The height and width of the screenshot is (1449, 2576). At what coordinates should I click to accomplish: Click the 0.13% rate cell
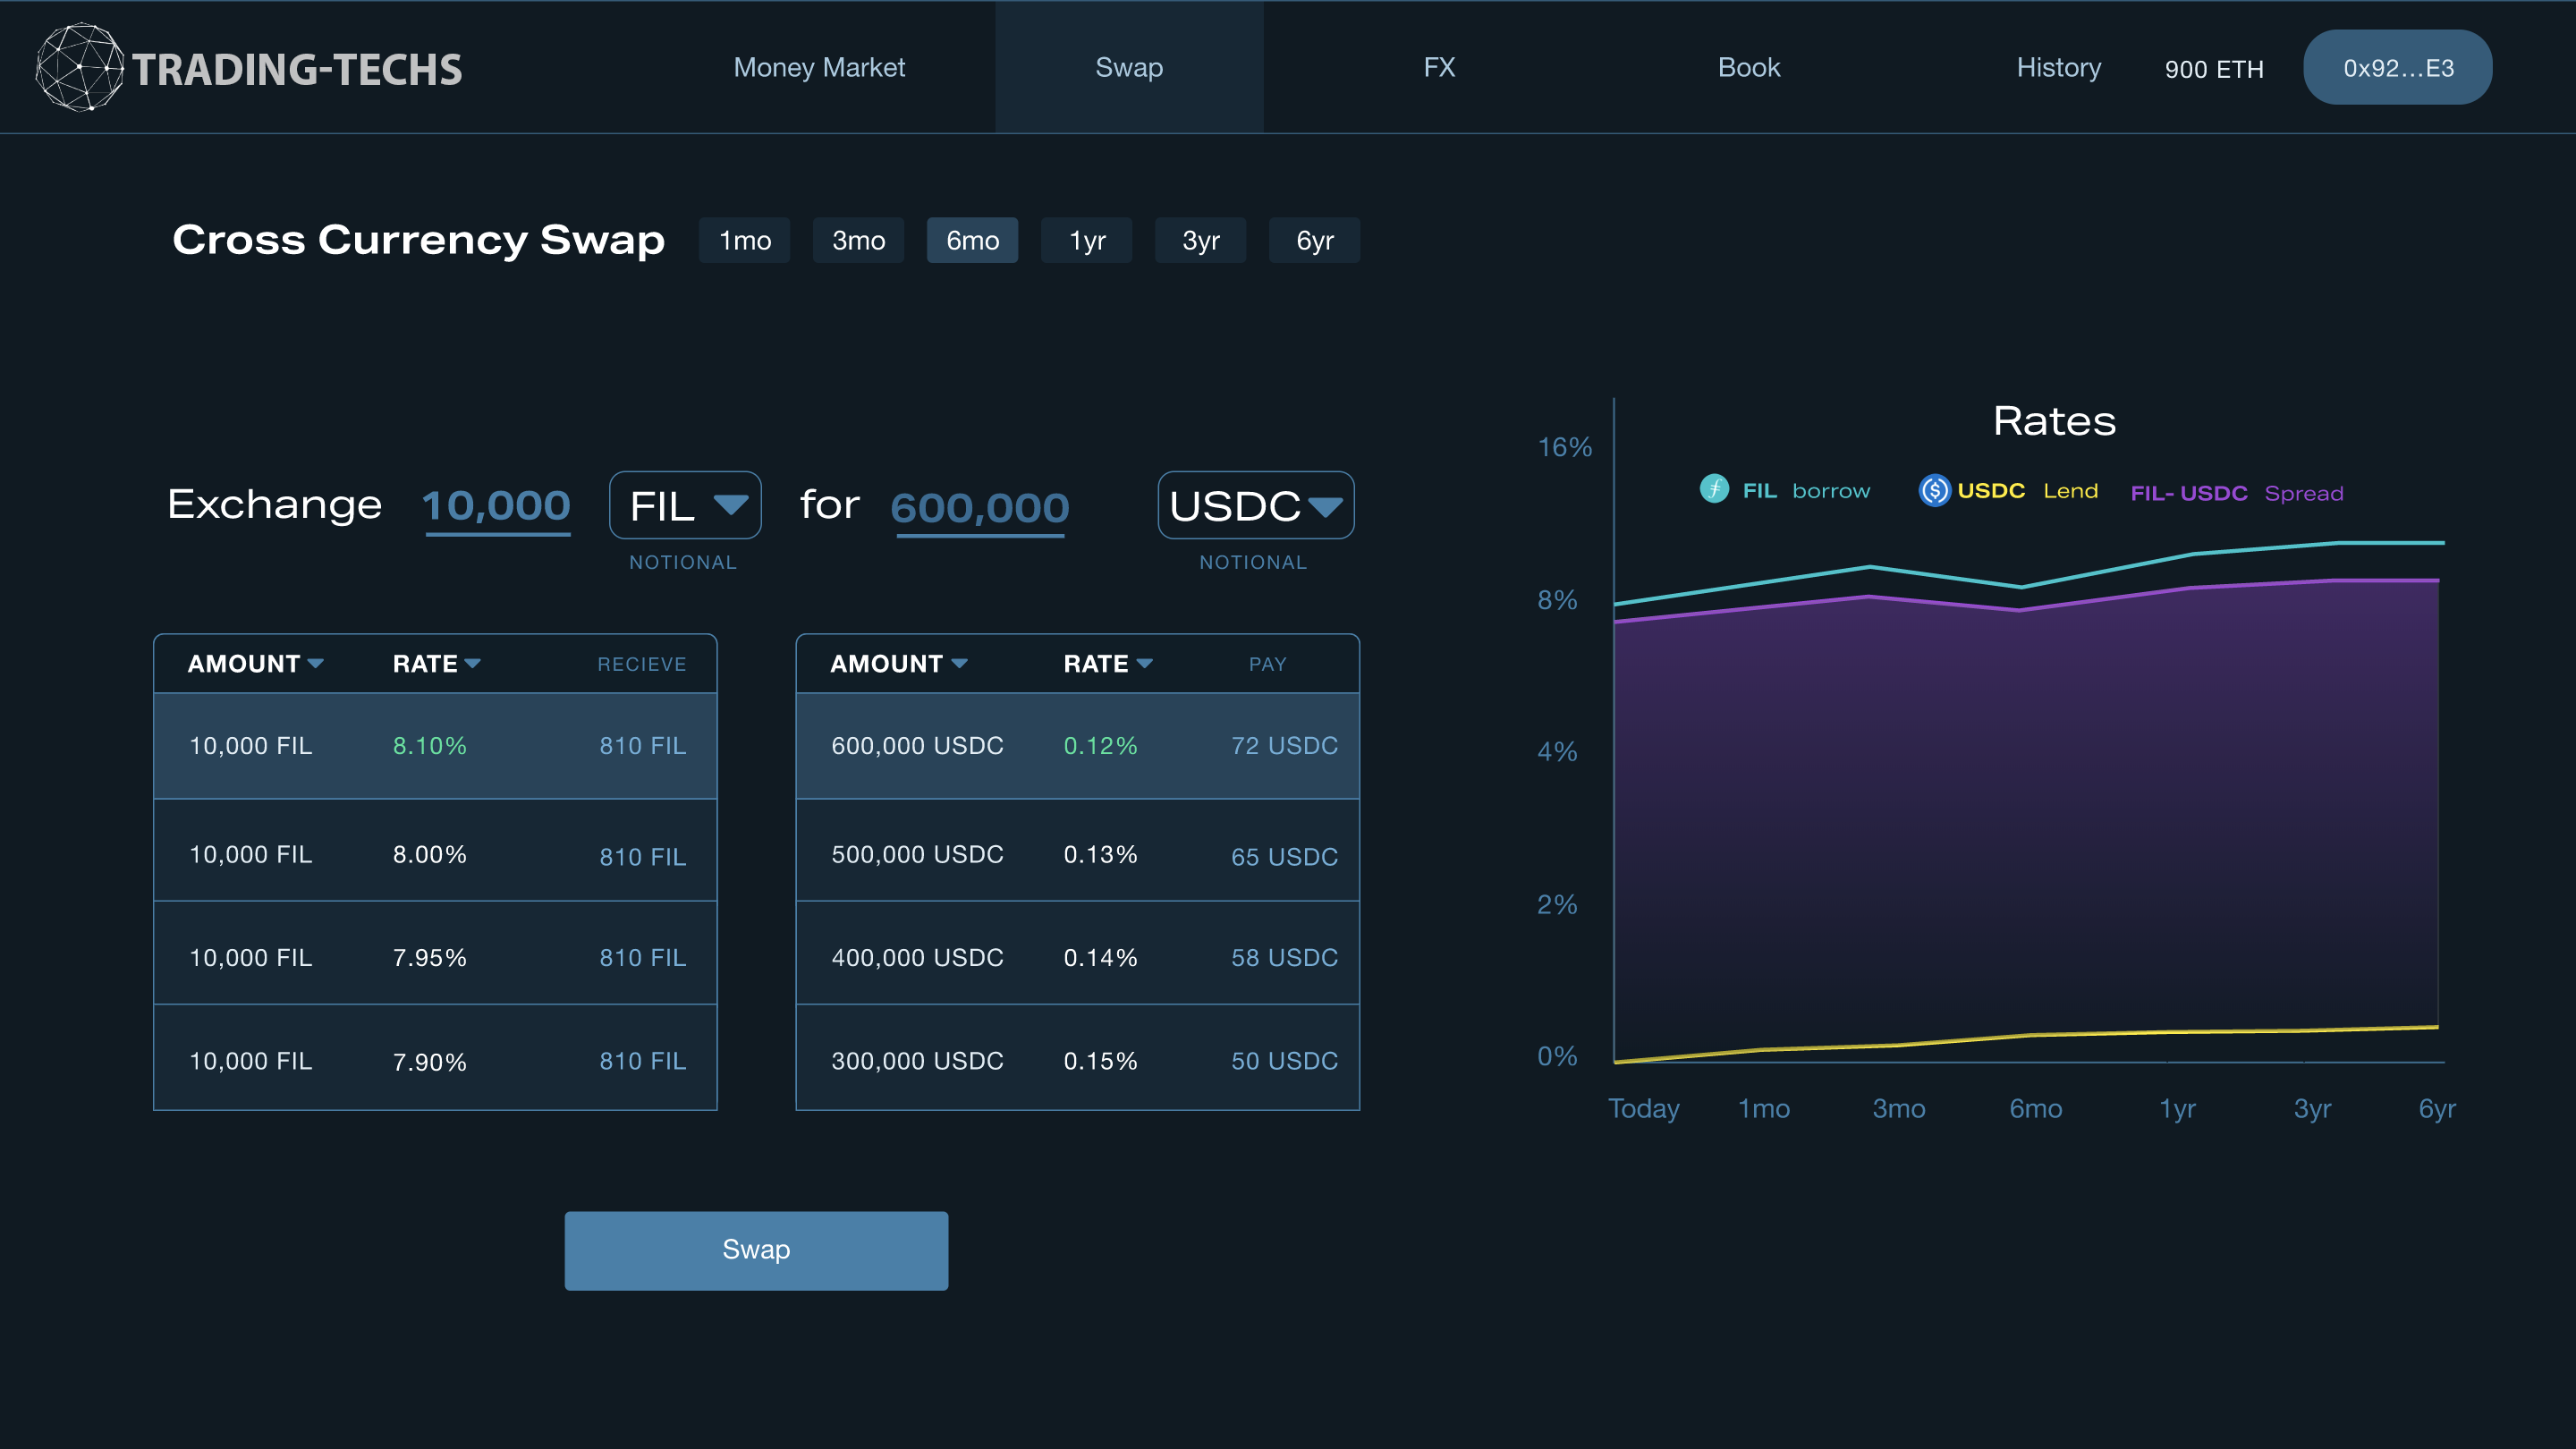click(x=1100, y=855)
